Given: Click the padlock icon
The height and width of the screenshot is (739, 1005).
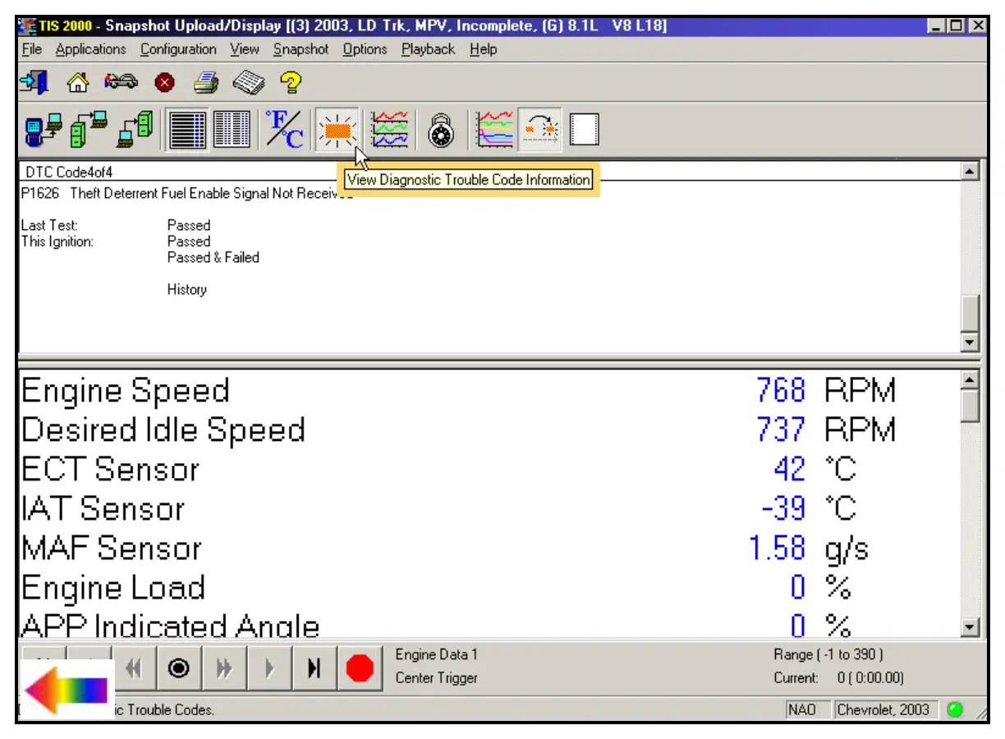Looking at the screenshot, I should [442, 130].
